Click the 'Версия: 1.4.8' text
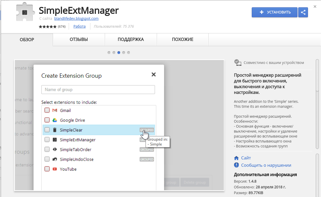 [245, 181]
